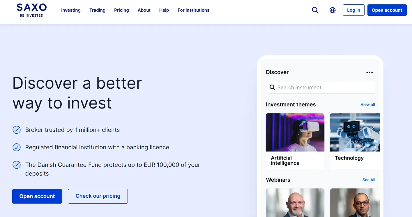This screenshot has width=412, height=217.
Task: Click View all link for Investment themes
Action: pyautogui.click(x=367, y=104)
